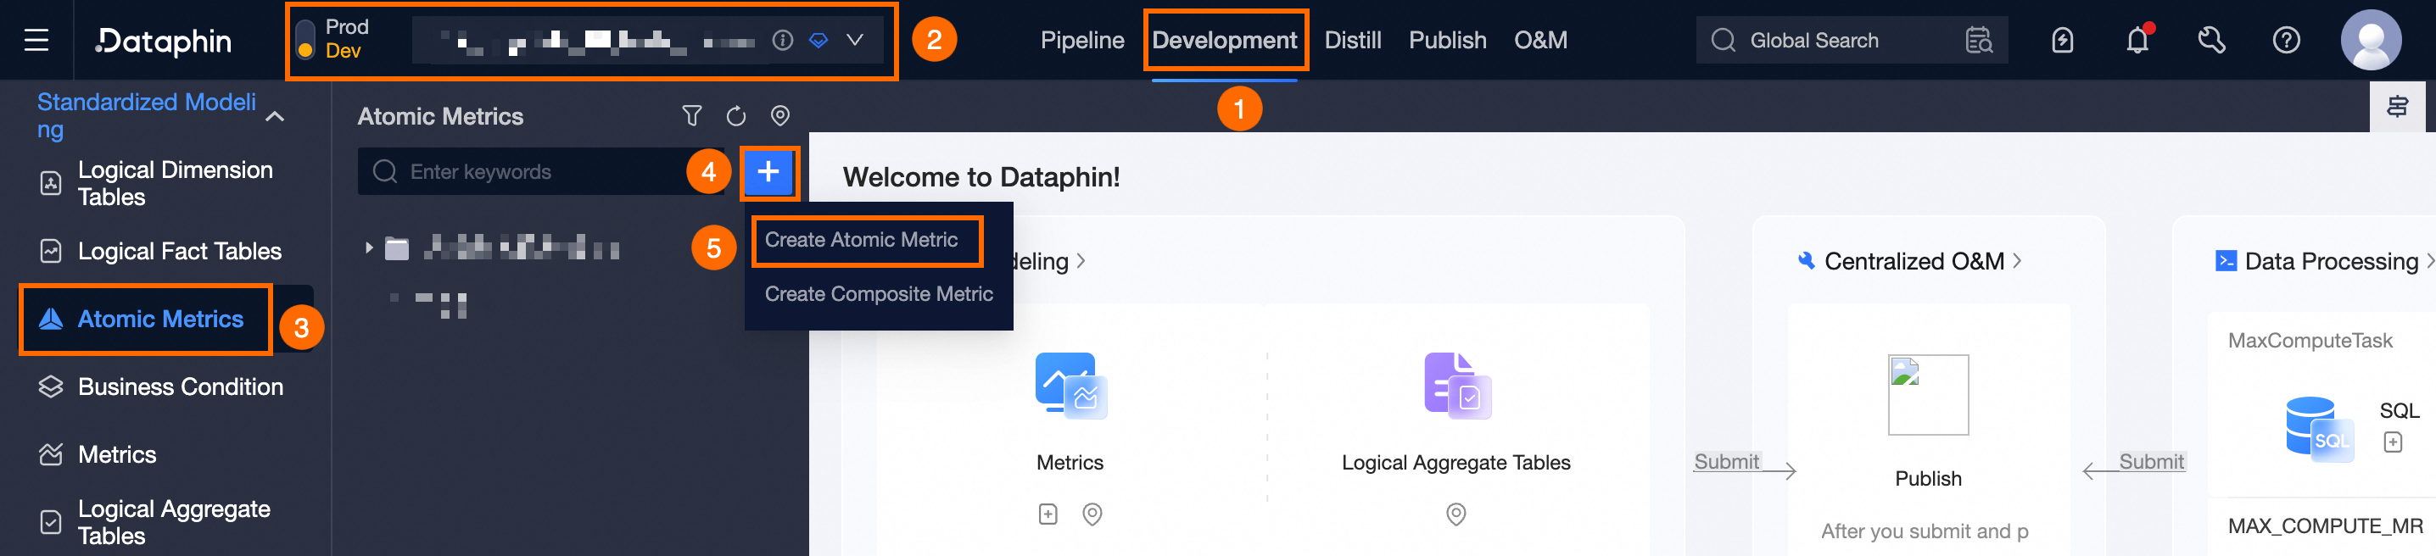Select Create Composite Metric menu item
Image resolution: width=2436 pixels, height=556 pixels.
pos(879,294)
